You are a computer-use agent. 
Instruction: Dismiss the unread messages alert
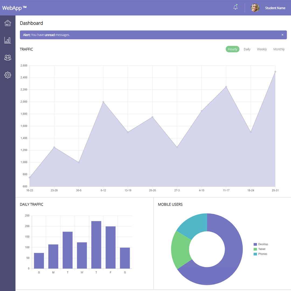282,35
